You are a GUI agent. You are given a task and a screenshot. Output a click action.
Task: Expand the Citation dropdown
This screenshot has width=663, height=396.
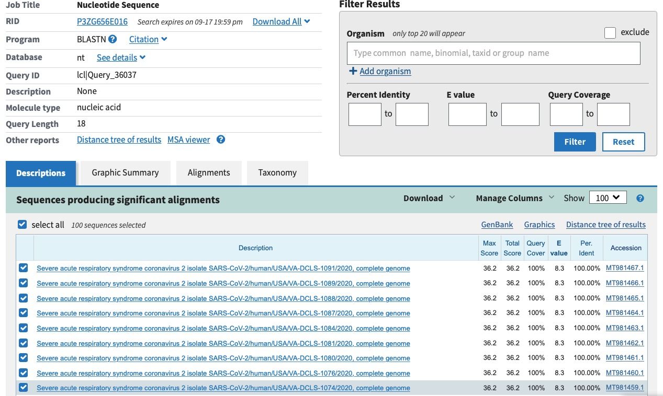pos(148,39)
